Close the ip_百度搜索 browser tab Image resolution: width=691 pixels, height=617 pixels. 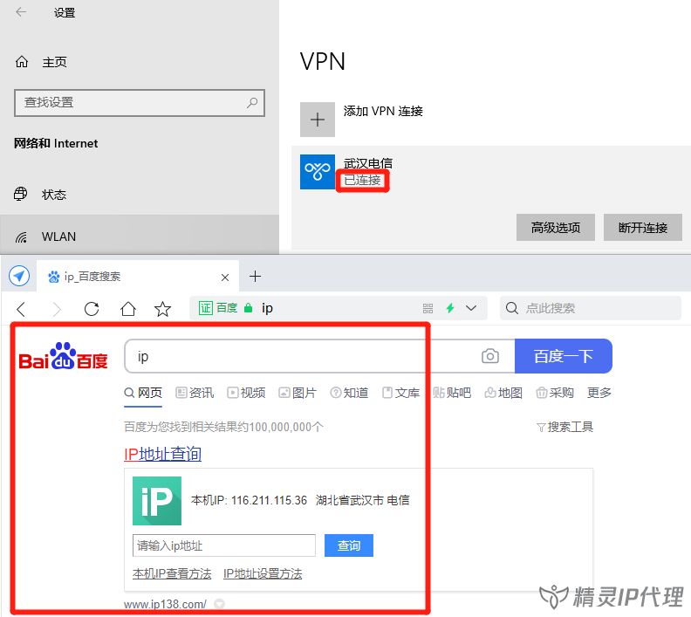pyautogui.click(x=225, y=277)
